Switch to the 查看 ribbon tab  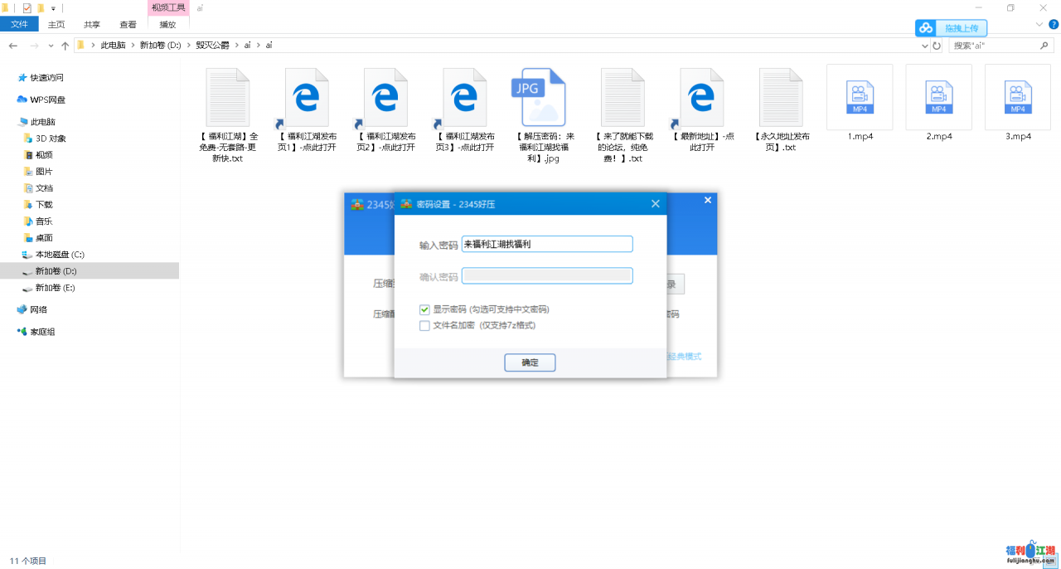pos(128,25)
